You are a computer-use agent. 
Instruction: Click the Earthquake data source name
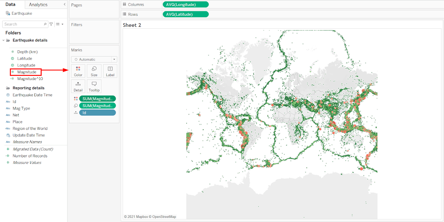tap(22, 13)
